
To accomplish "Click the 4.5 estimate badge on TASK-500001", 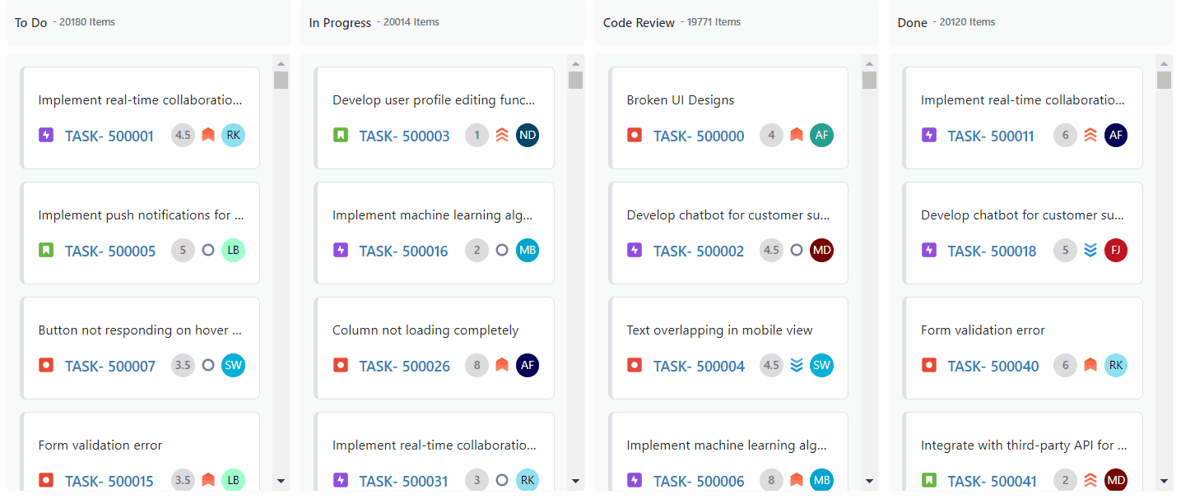I will coord(183,135).
